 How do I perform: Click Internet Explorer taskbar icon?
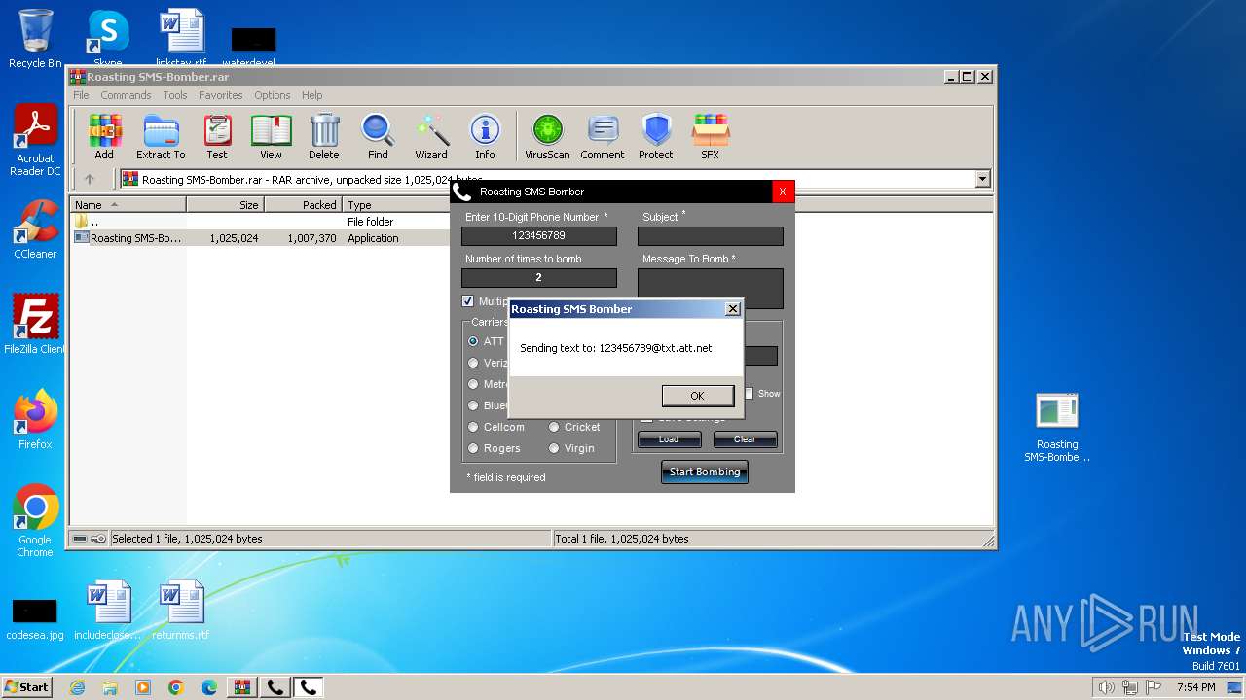coord(77,687)
